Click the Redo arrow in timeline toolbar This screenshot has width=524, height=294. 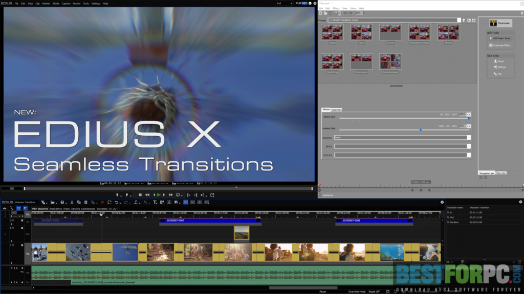pyautogui.click(x=126, y=202)
